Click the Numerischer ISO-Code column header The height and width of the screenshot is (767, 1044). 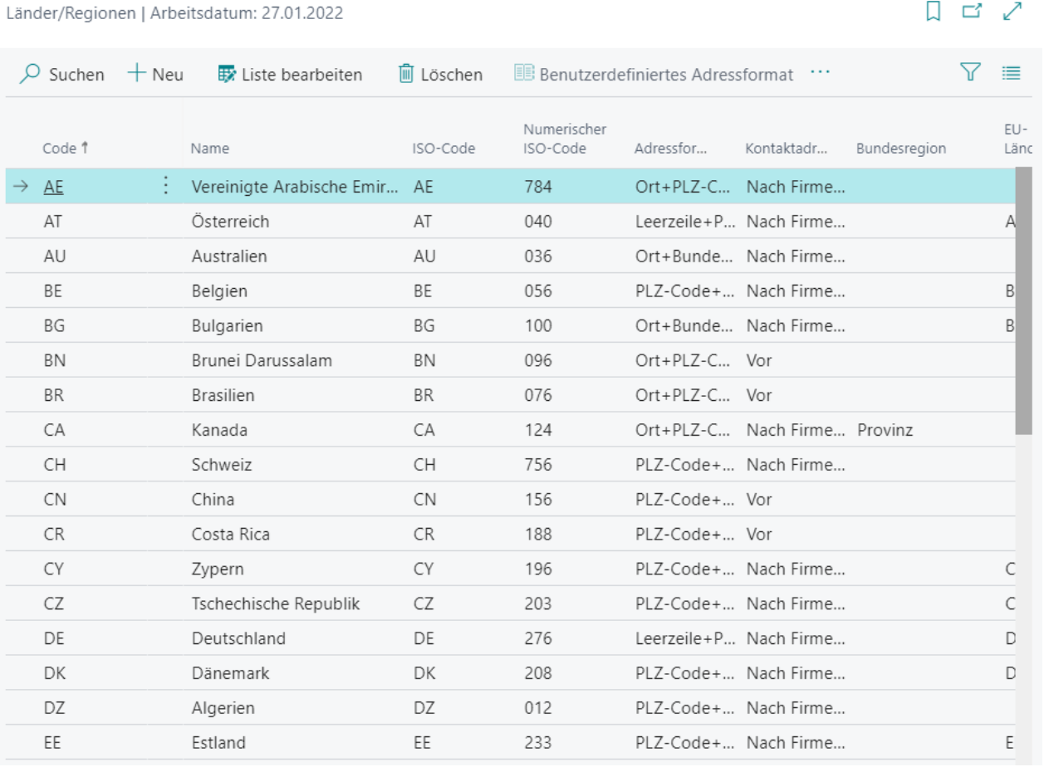565,139
